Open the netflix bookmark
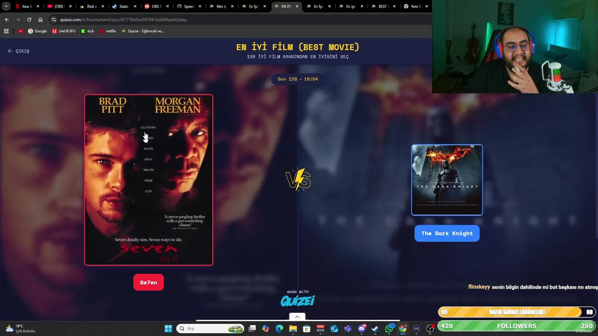This screenshot has width=598, height=336. [x=108, y=31]
